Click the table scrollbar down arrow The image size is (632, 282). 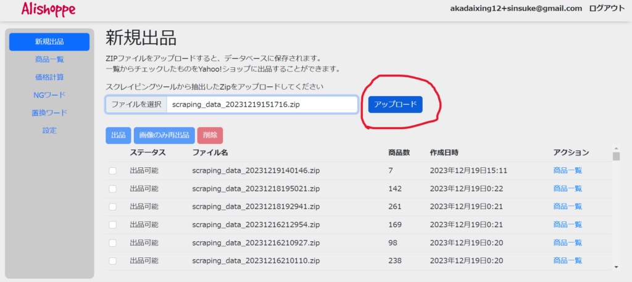pos(615,267)
